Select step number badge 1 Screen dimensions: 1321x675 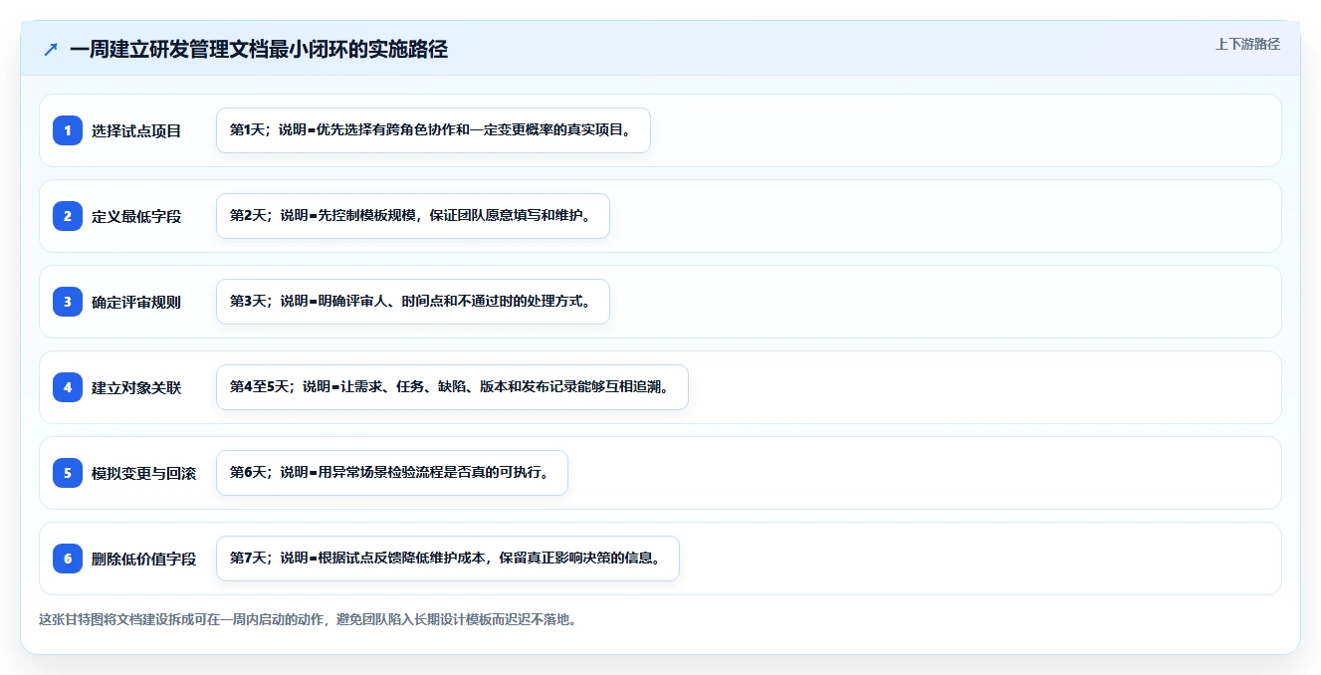pyautogui.click(x=68, y=129)
